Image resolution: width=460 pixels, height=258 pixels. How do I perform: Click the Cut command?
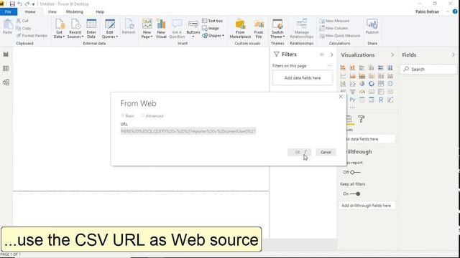[22, 21]
